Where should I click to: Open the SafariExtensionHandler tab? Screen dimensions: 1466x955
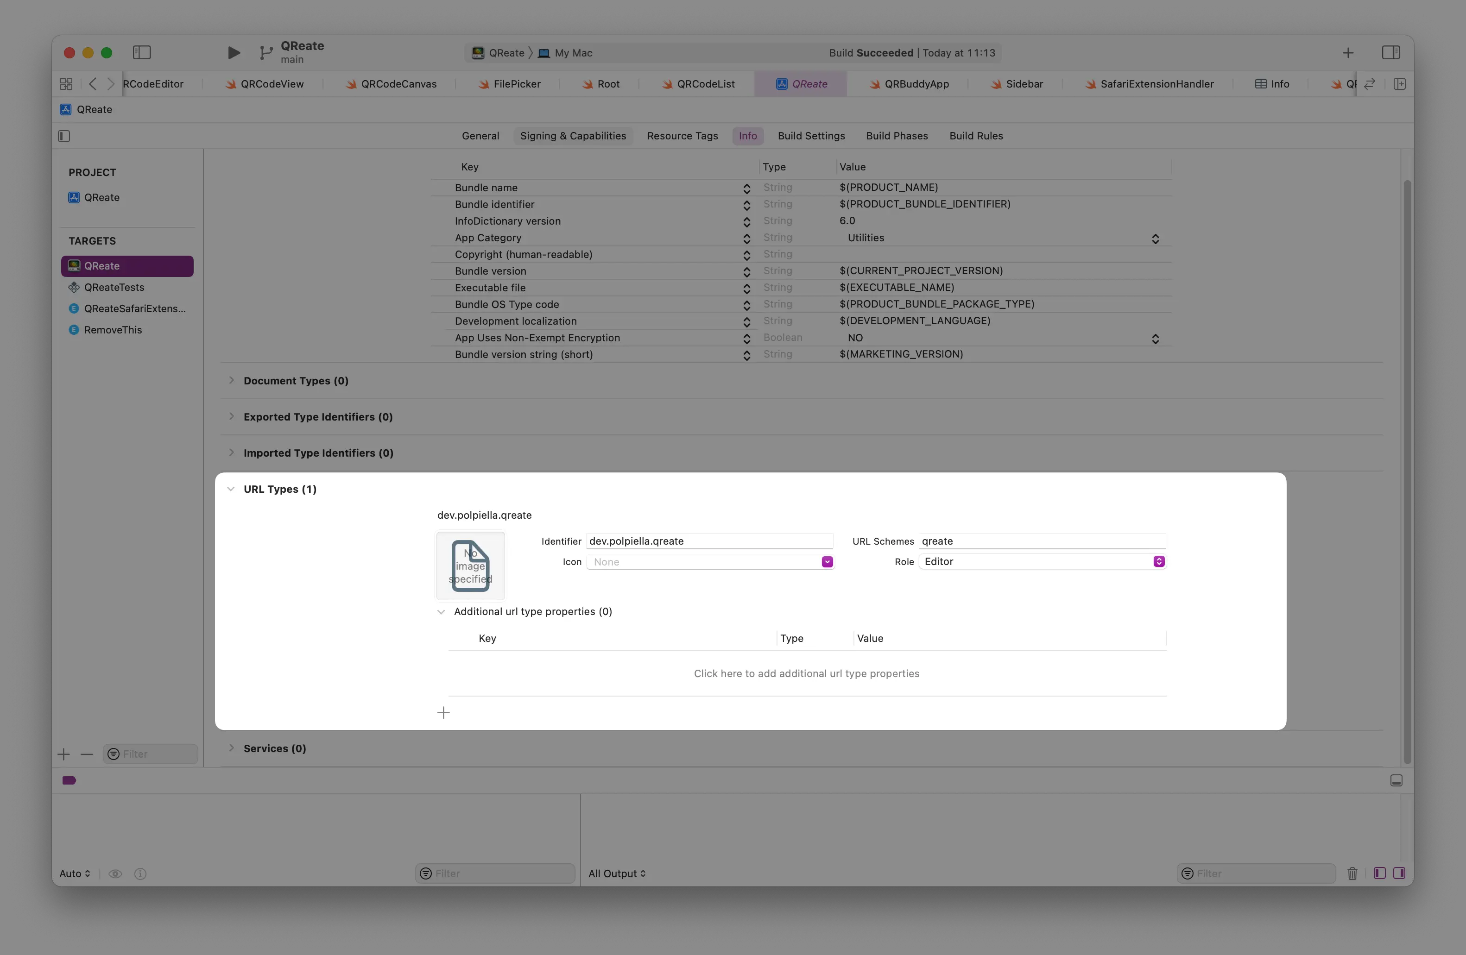click(1150, 84)
